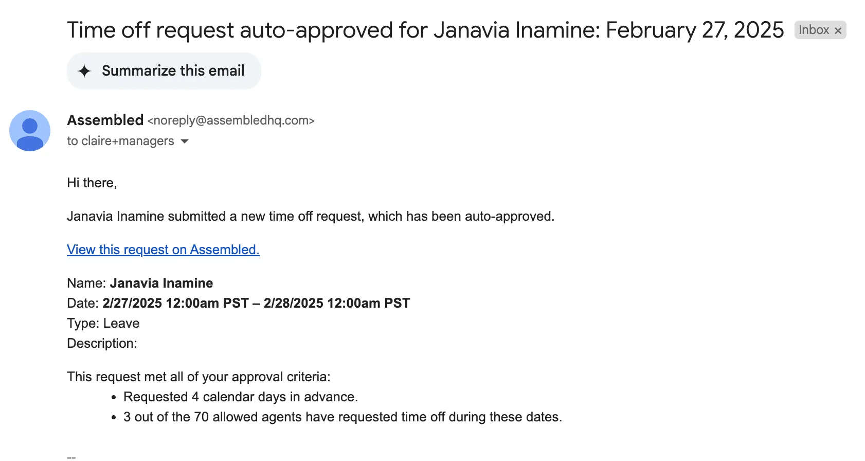The width and height of the screenshot is (865, 461).
Task: Click the Hi there, greeting
Action: coord(92,183)
